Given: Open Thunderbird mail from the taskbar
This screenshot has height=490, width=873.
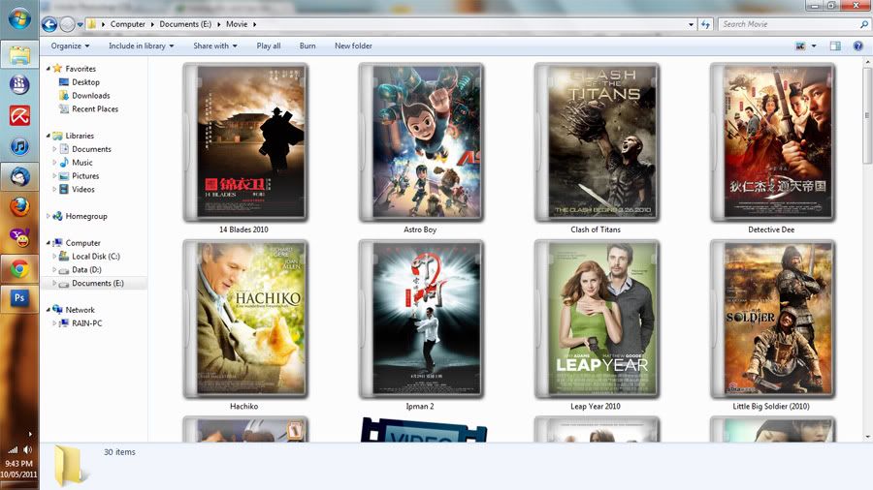Looking at the screenshot, I should [x=19, y=177].
